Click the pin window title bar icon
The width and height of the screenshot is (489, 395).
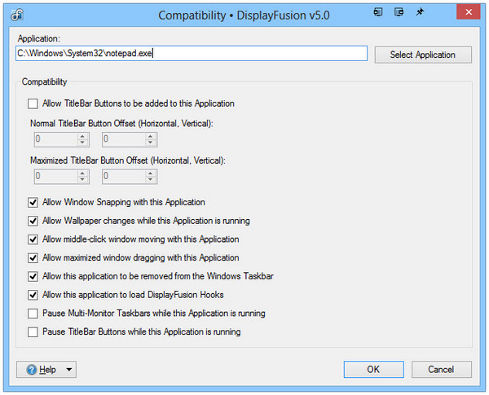click(420, 12)
